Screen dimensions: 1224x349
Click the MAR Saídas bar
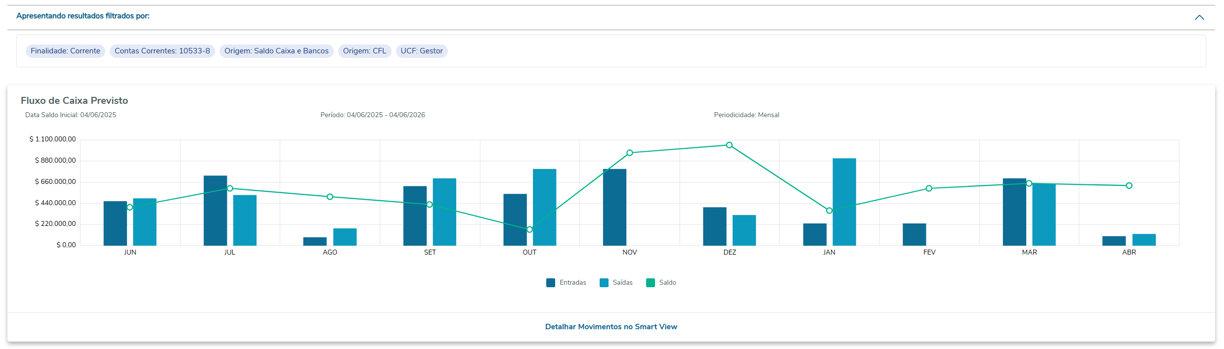[x=1044, y=214]
